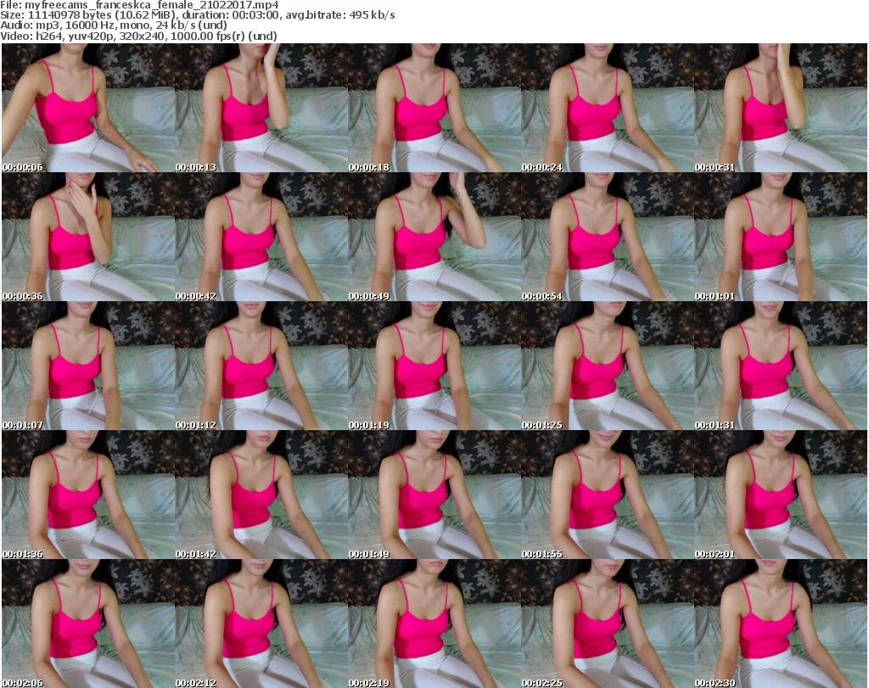
Task: Choose the thumbnail stamped 00:02:01
Action: pos(781,495)
